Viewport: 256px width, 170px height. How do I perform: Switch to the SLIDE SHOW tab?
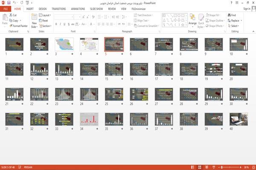pyautogui.click(x=96, y=9)
